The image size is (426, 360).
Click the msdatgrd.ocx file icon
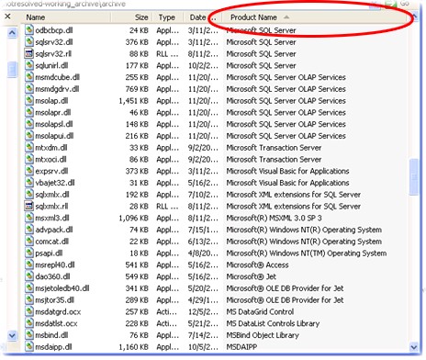pyautogui.click(x=29, y=311)
